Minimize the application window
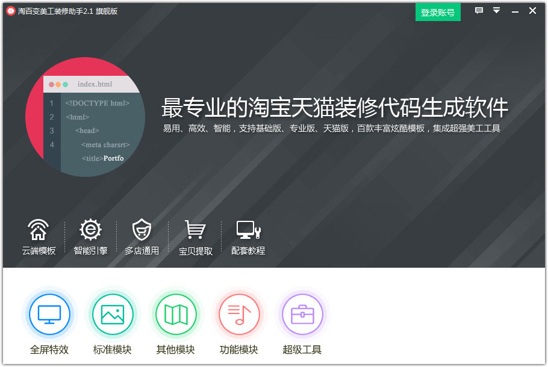The image size is (548, 367). pos(515,11)
